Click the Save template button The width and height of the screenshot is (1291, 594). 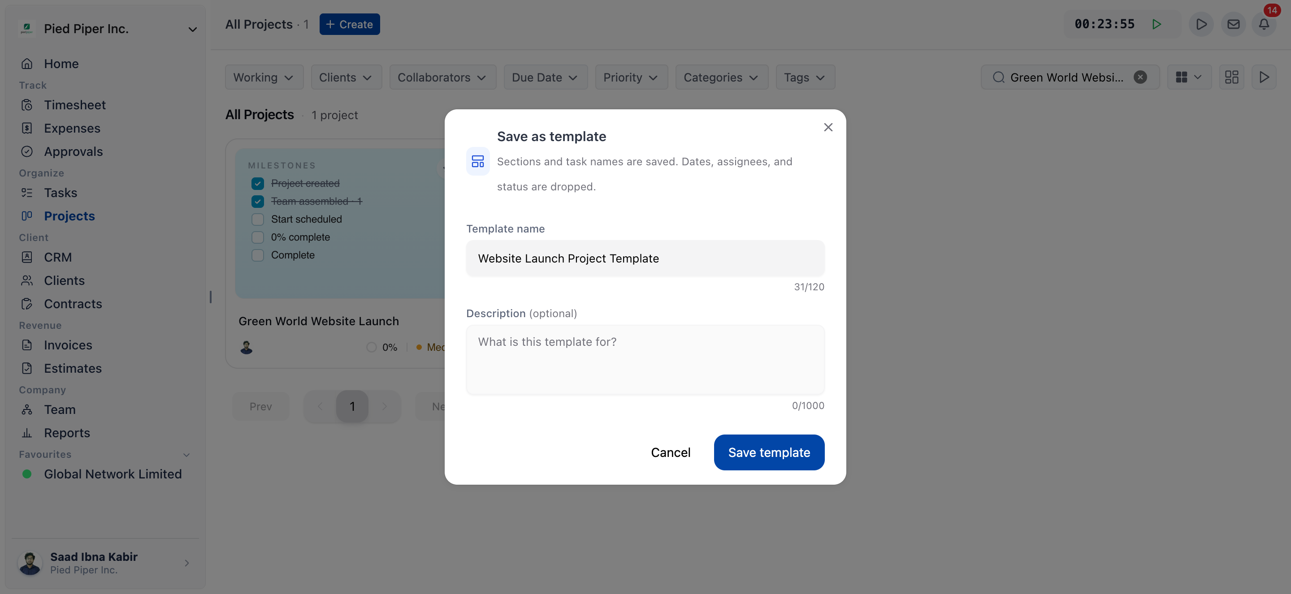[769, 452]
